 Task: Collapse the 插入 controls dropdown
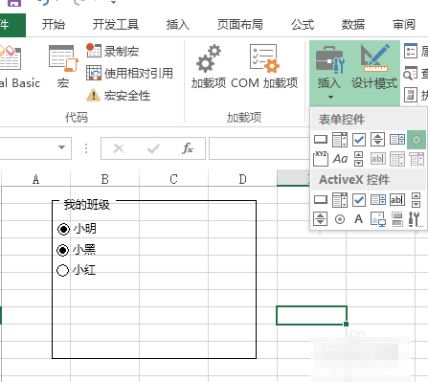330,73
